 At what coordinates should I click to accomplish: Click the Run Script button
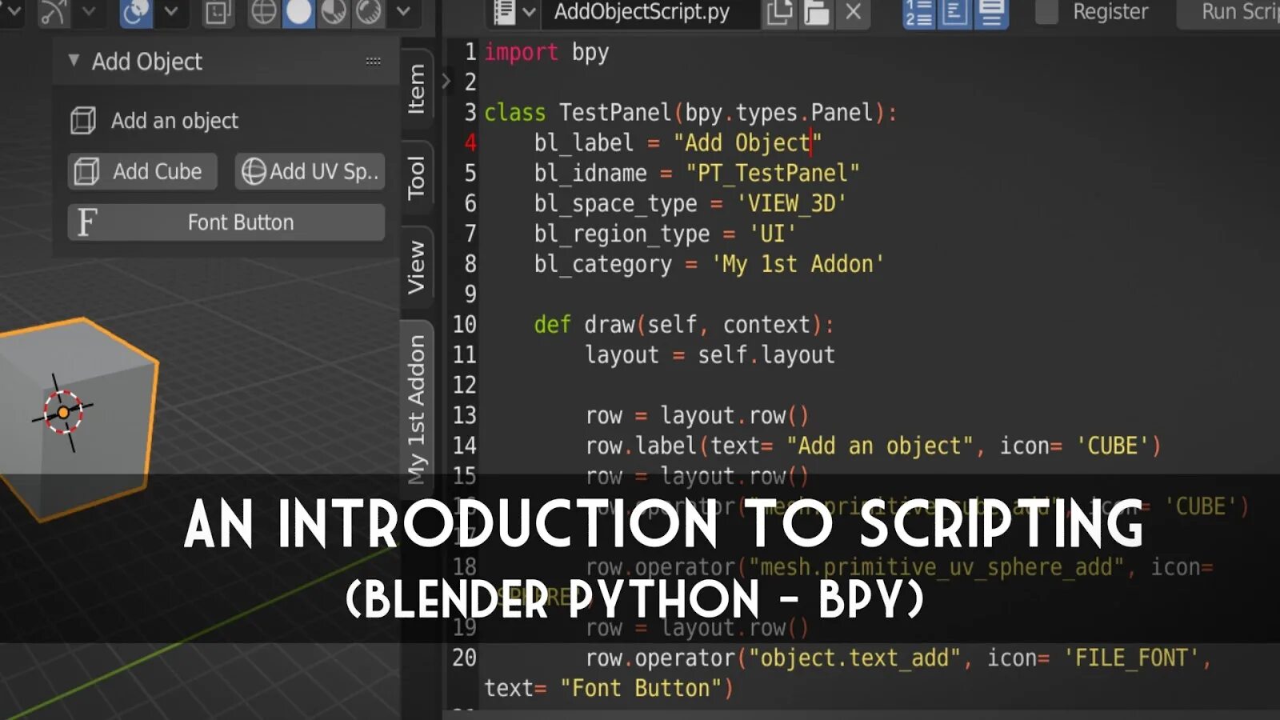tap(1229, 12)
